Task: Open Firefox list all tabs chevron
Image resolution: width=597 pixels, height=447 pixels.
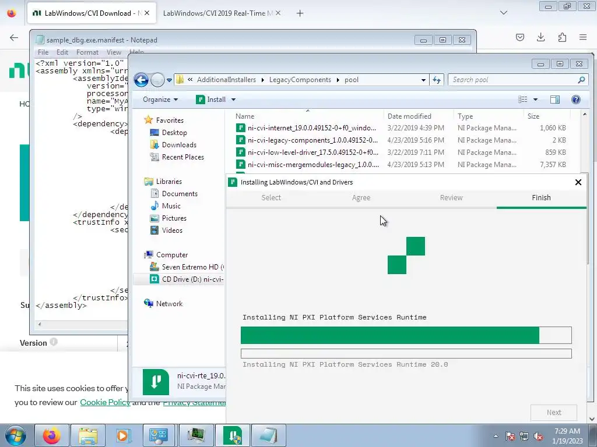Action: point(503,13)
